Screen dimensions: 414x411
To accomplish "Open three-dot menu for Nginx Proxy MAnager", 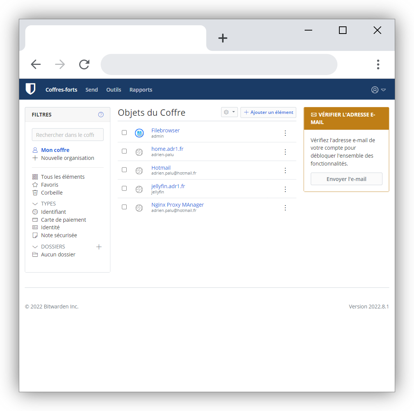I will pos(285,208).
